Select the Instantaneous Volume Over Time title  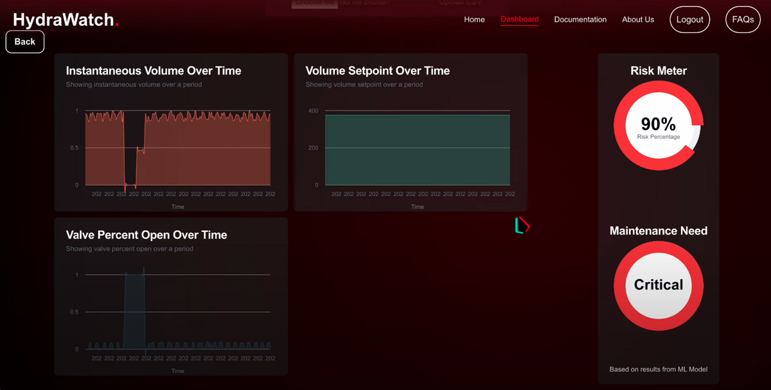click(154, 71)
